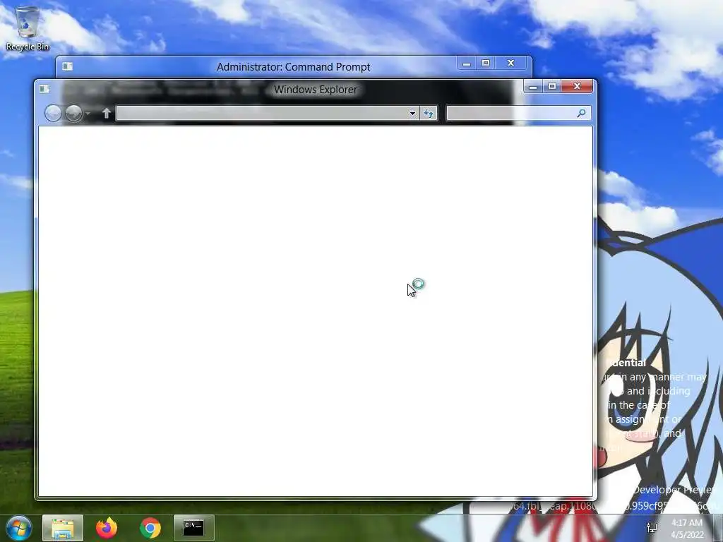Viewport: 723px width, 542px height.
Task: Refresh the Explorer view
Action: (429, 113)
